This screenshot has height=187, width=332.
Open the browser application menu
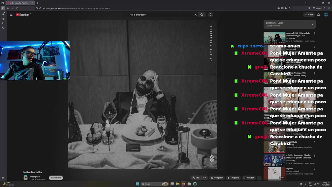click(329, 8)
